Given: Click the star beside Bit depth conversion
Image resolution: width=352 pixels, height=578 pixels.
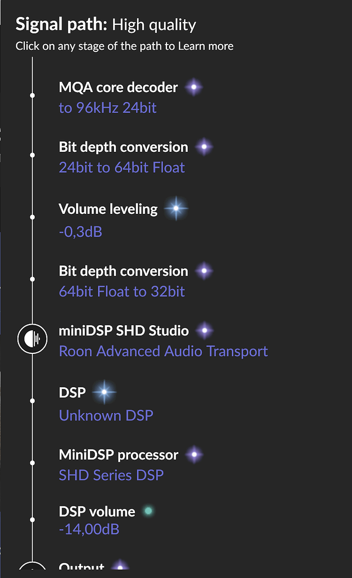Looking at the screenshot, I should pyautogui.click(x=204, y=146).
